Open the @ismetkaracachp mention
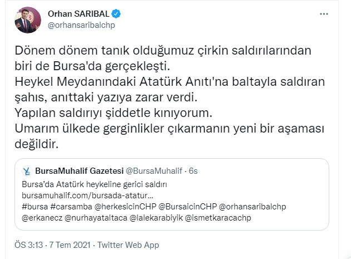 [217, 217]
